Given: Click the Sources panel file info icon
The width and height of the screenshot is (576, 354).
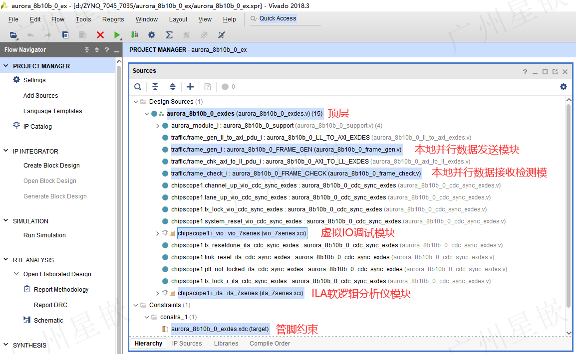Looking at the screenshot, I should click(208, 87).
